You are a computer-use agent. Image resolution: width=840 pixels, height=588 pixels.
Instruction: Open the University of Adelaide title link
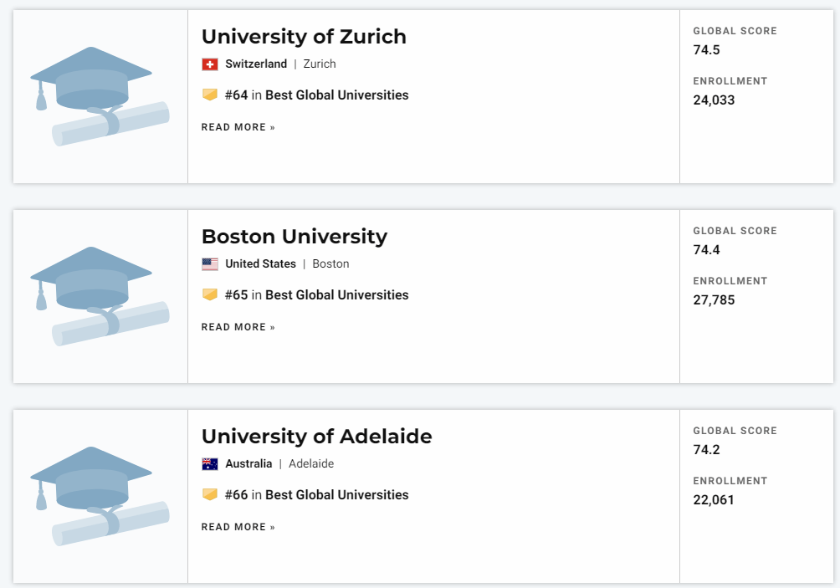coord(316,437)
